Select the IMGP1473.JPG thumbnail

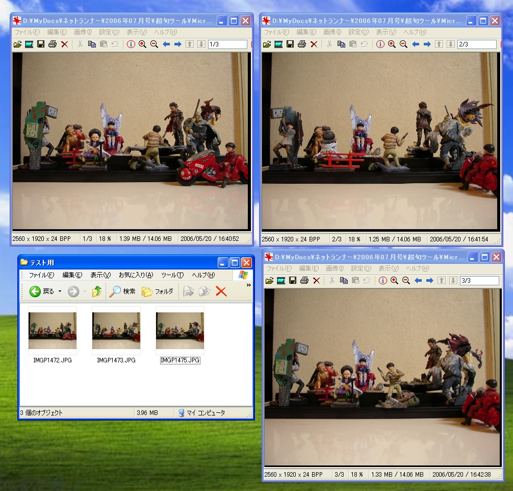(x=116, y=331)
